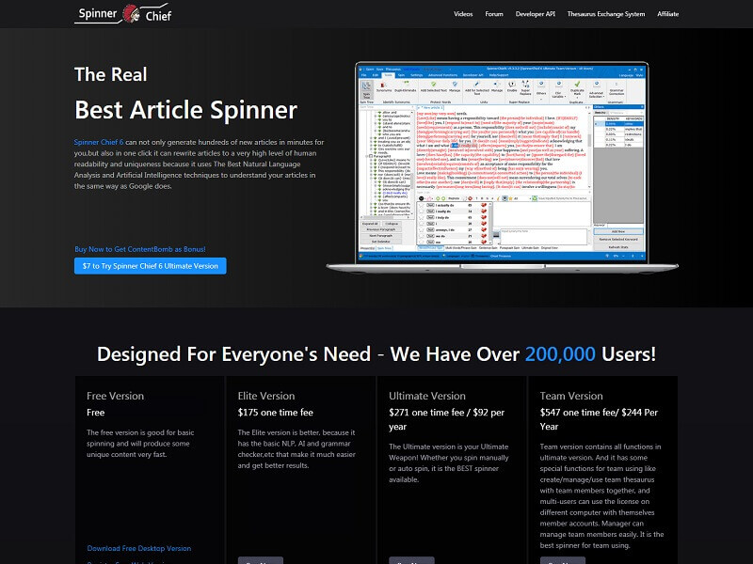The height and width of the screenshot is (564, 753).
Task: Click the Spinner Chief logo
Action: [x=123, y=13]
